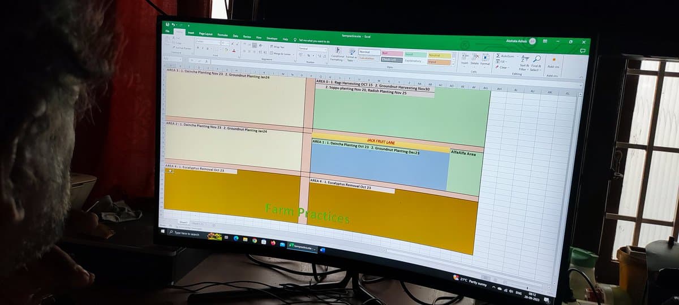Apply the Calculation cell style
The image size is (679, 305).
tap(369, 58)
